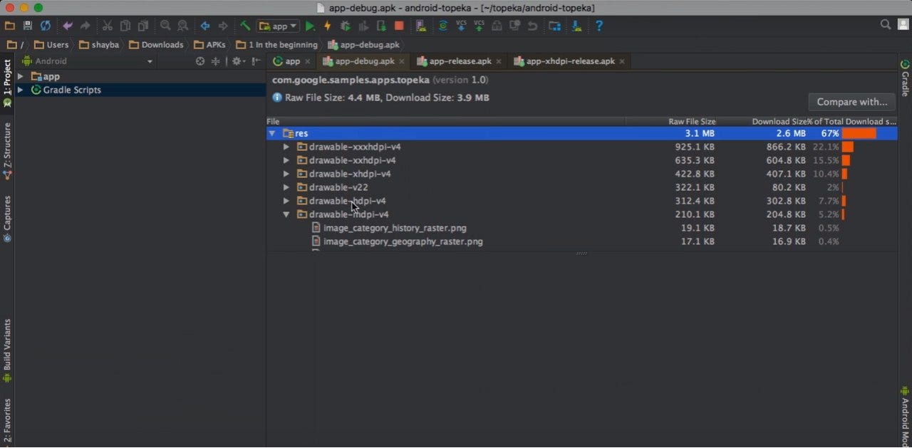Open the SDK Manager download icon

point(577,26)
